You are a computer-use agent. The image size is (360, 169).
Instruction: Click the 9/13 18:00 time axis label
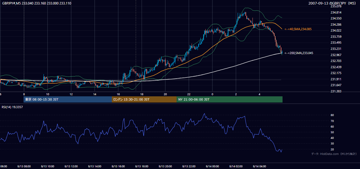click(x=142, y=166)
